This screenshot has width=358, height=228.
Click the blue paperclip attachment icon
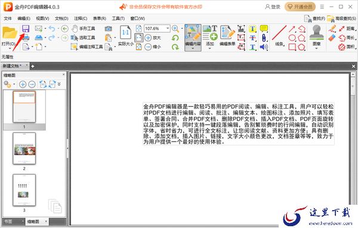point(264,38)
